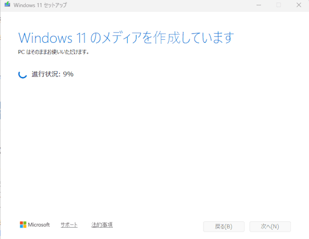309x239 pixels.
Task: Click the PC はそのままお使いいただけます text
Action: click(54, 52)
